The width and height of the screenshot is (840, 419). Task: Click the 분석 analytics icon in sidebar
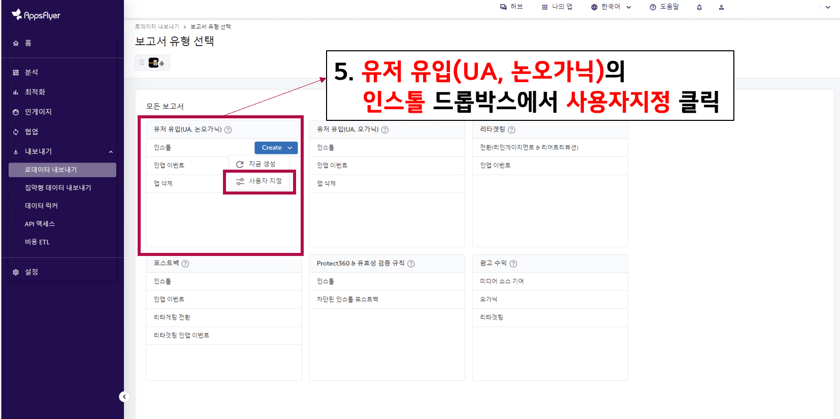click(x=16, y=73)
